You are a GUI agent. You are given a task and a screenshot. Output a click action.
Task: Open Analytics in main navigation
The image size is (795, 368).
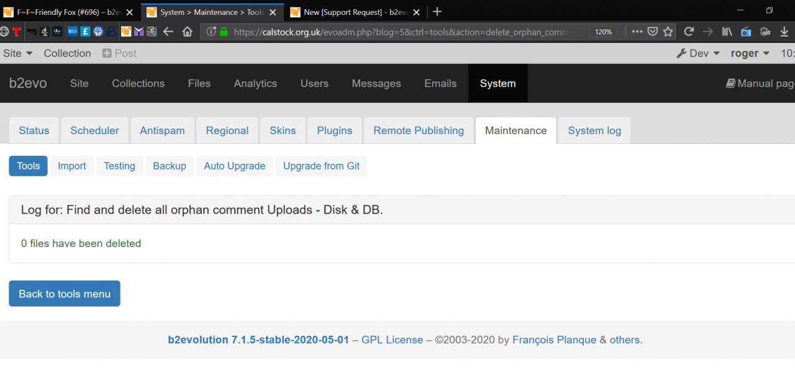[255, 83]
